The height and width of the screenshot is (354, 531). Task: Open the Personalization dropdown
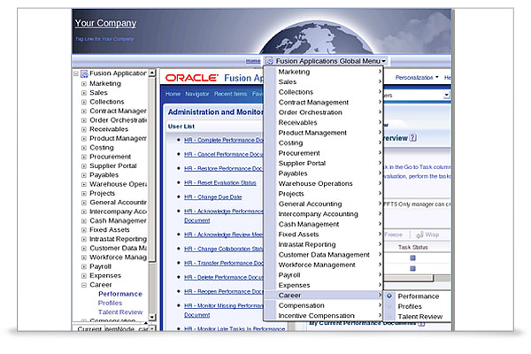click(x=417, y=78)
